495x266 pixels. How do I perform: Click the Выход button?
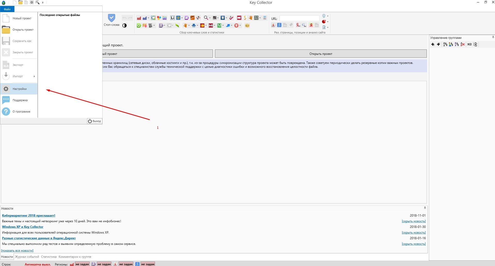pyautogui.click(x=95, y=121)
